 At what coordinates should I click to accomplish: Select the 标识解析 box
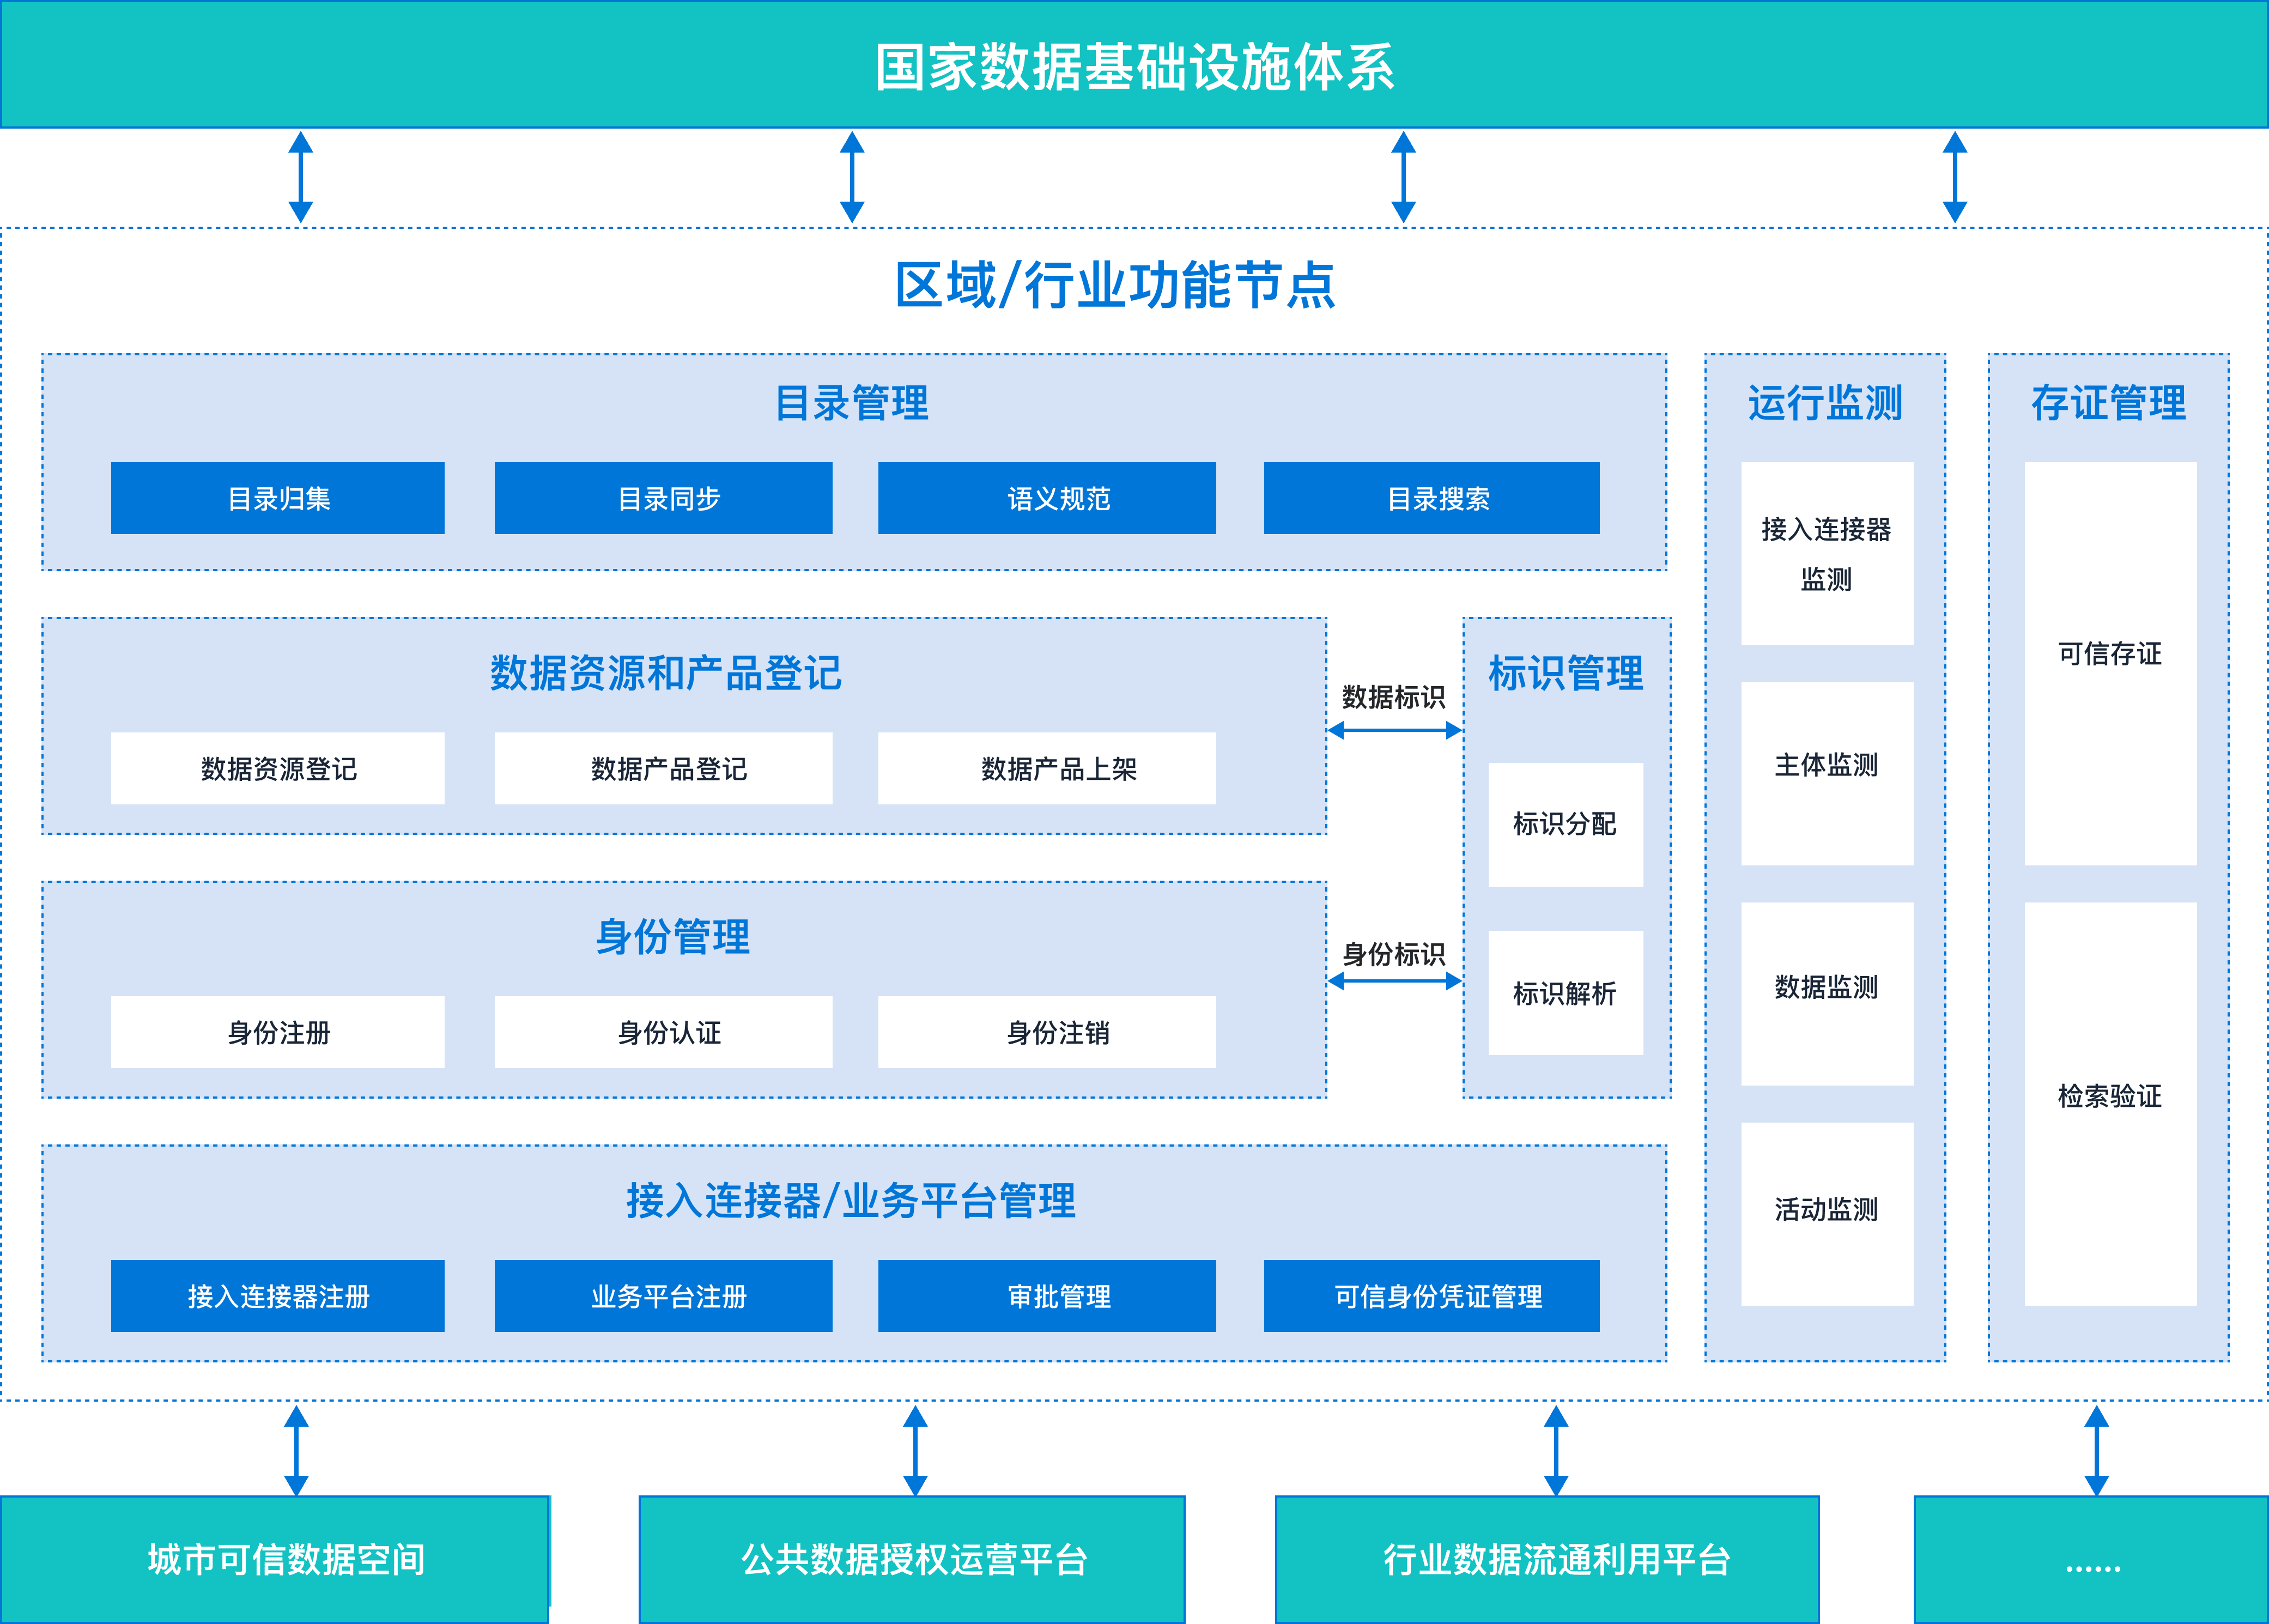pos(1565,993)
